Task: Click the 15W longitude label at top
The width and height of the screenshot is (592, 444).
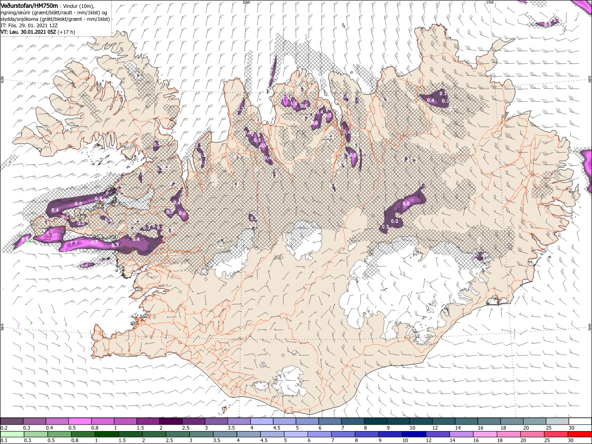Action: (x=490, y=2)
